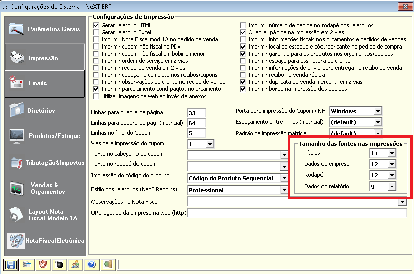Click the floppy disk save icon

tap(11, 265)
